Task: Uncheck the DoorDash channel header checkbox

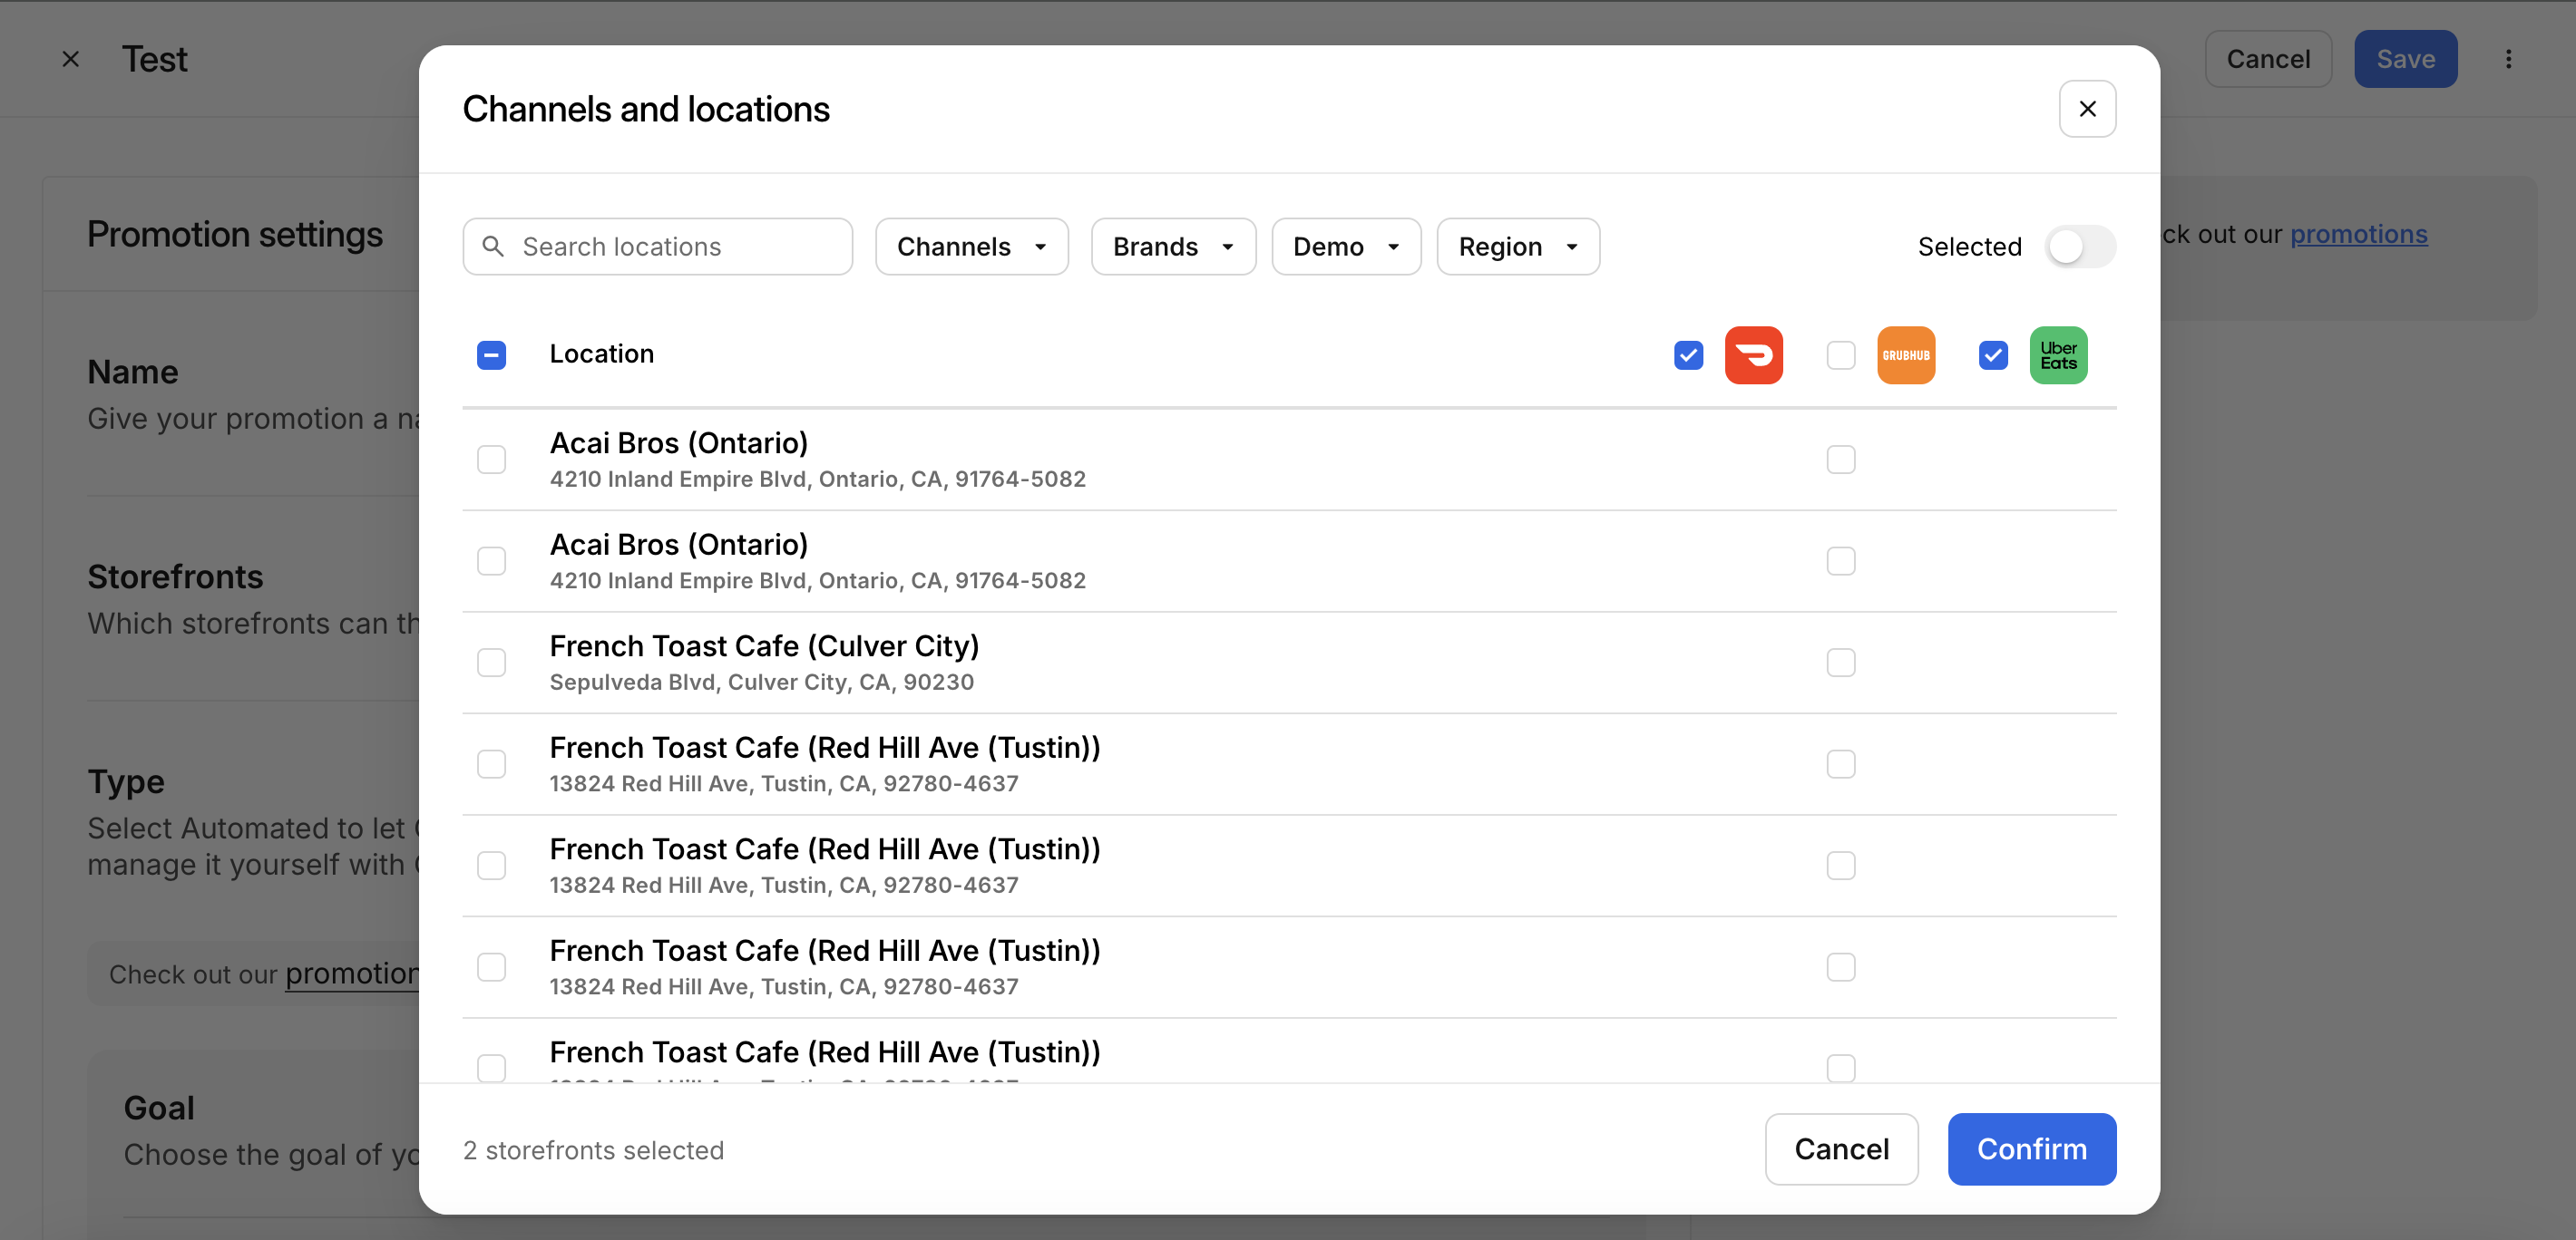Action: click(1688, 354)
